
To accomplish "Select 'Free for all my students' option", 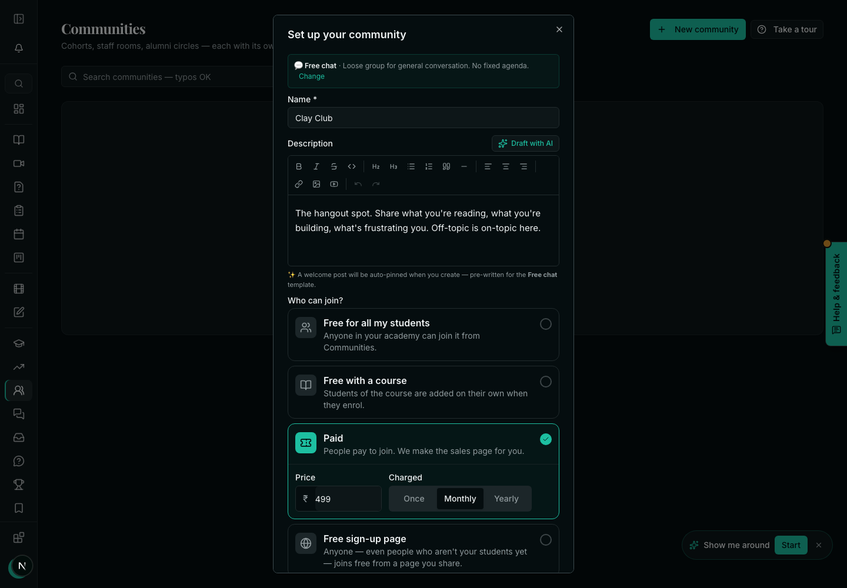I will pos(423,335).
